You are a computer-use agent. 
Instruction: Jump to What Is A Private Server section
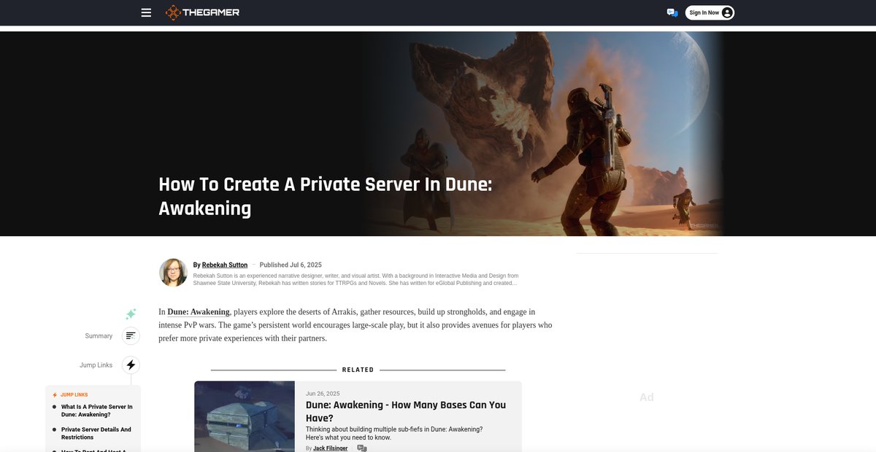(96, 410)
